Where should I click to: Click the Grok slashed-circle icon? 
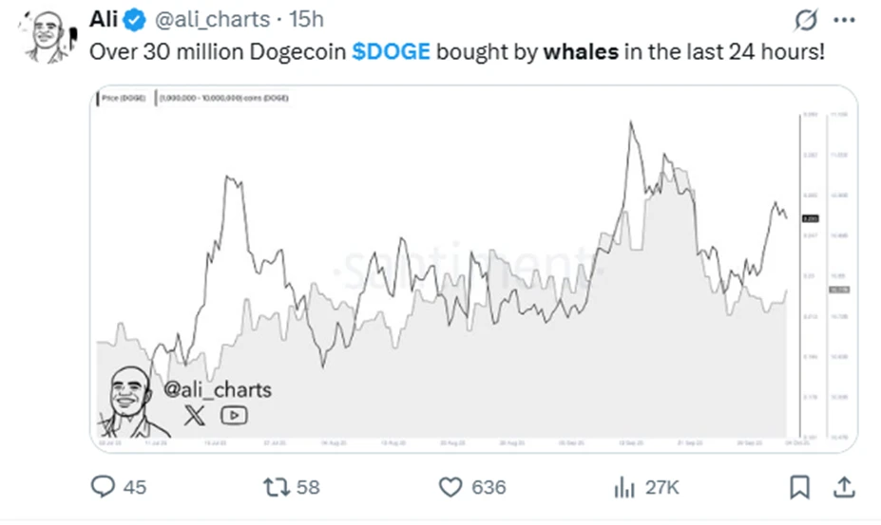806,20
